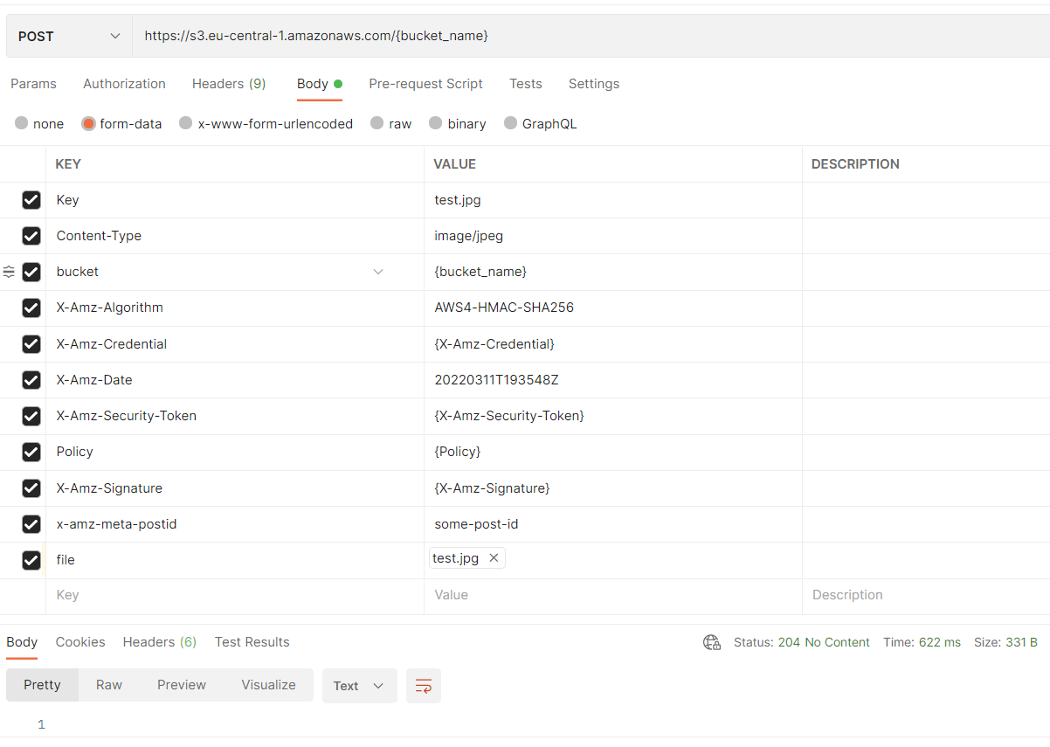Click the empty new Value field
Image resolution: width=1050 pixels, height=747 pixels.
(x=612, y=595)
